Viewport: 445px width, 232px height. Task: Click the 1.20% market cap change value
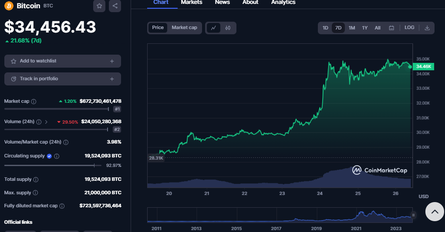(68, 101)
